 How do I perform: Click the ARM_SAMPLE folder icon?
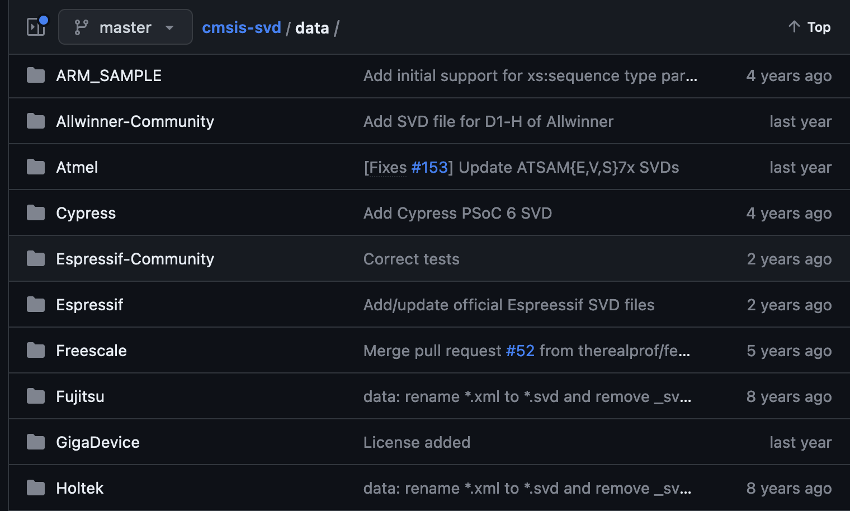point(36,75)
